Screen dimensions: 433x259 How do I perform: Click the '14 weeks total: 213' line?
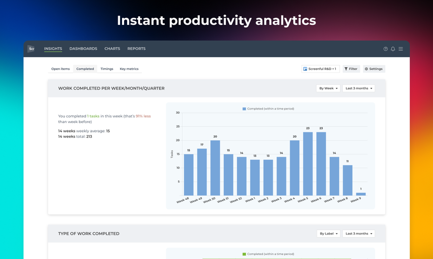[75, 136]
